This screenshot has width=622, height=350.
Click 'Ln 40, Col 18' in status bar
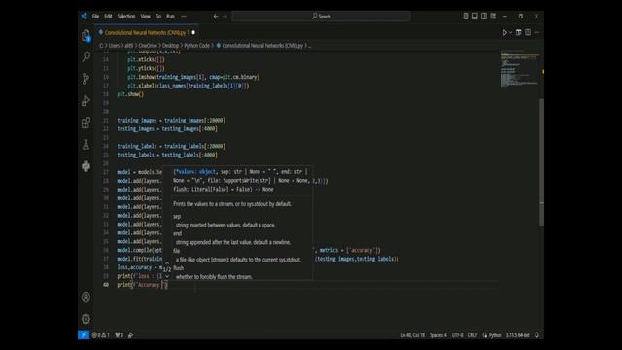412,335
